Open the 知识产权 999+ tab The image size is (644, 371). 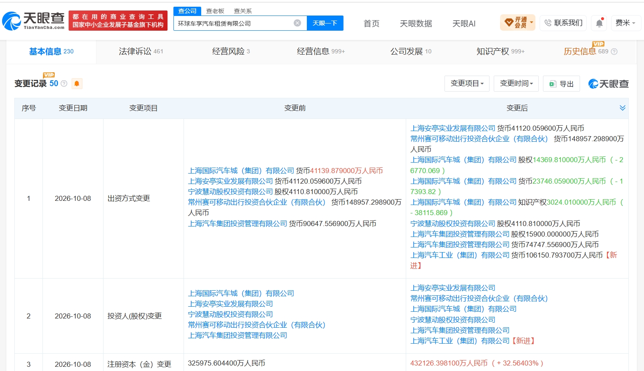500,52
